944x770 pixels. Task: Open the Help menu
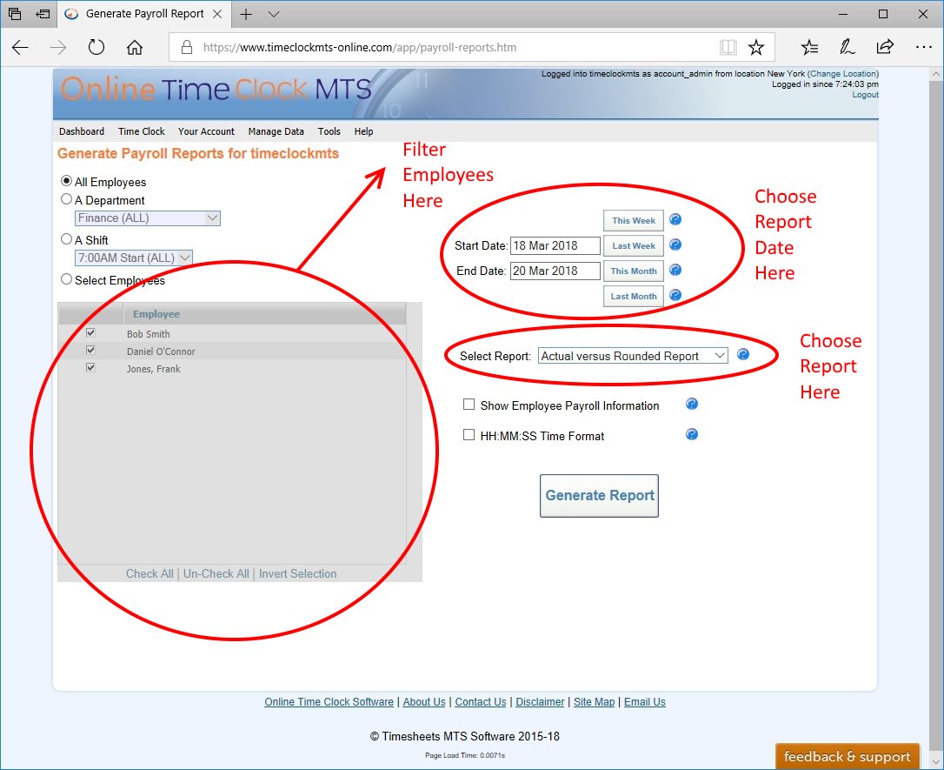(x=363, y=131)
